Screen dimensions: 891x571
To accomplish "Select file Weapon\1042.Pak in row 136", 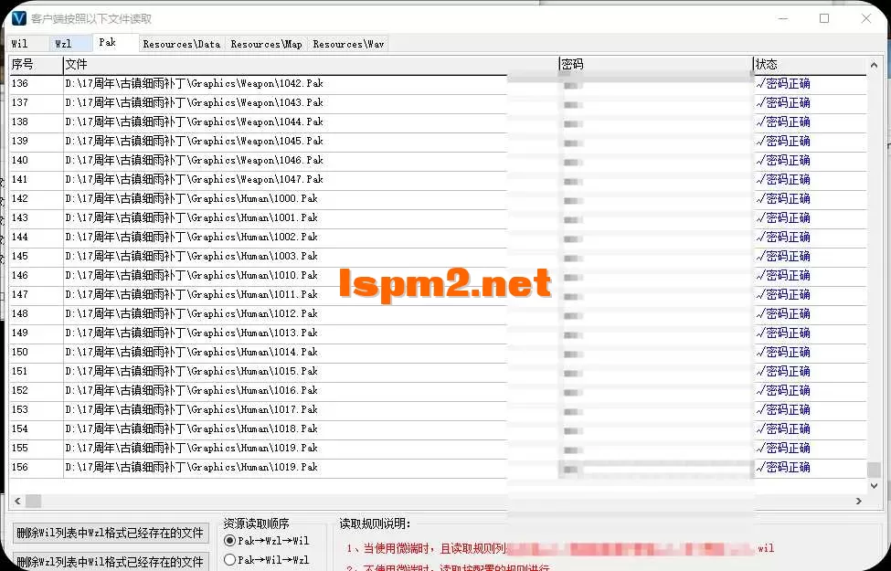I will point(195,83).
